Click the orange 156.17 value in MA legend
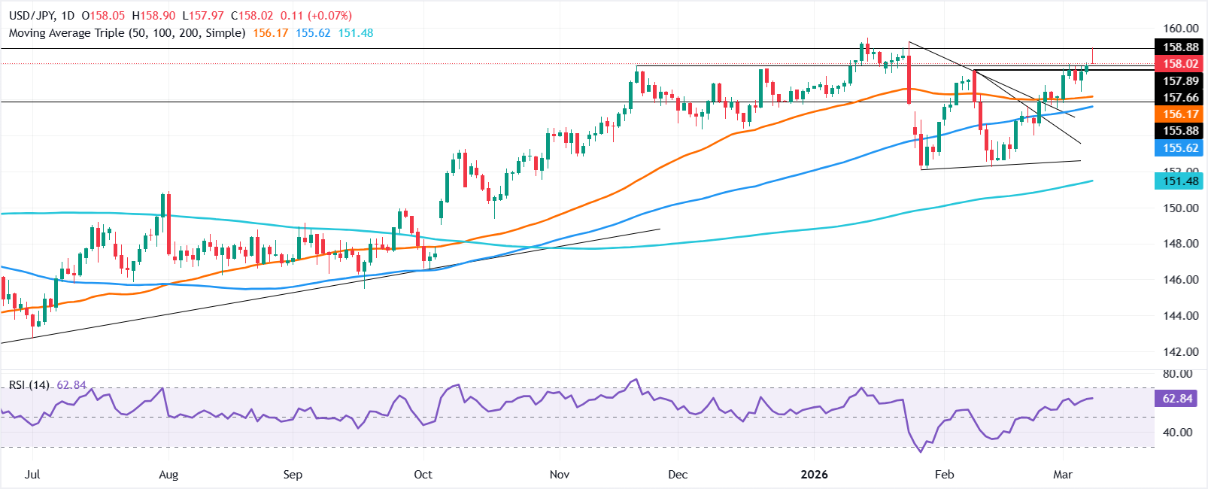Viewport: 1208px width, 489px height. click(270, 33)
